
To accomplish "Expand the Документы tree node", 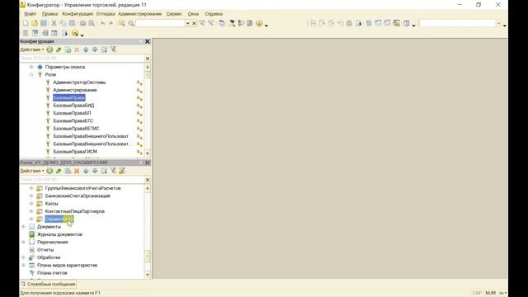I will pyautogui.click(x=23, y=227).
